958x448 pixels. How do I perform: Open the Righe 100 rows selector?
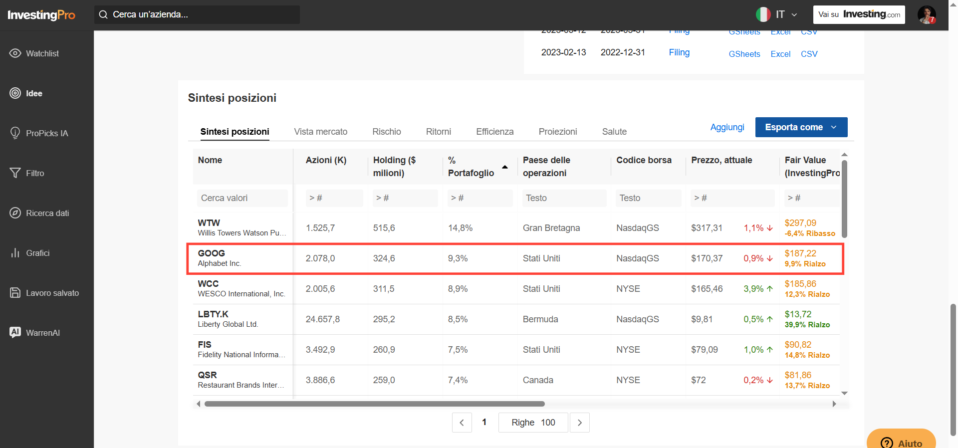533,423
